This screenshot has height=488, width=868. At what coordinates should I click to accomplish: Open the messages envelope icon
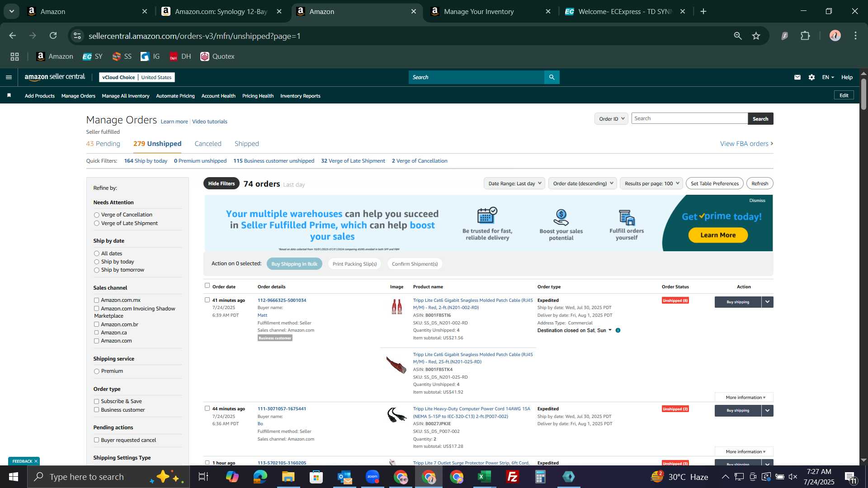(797, 77)
